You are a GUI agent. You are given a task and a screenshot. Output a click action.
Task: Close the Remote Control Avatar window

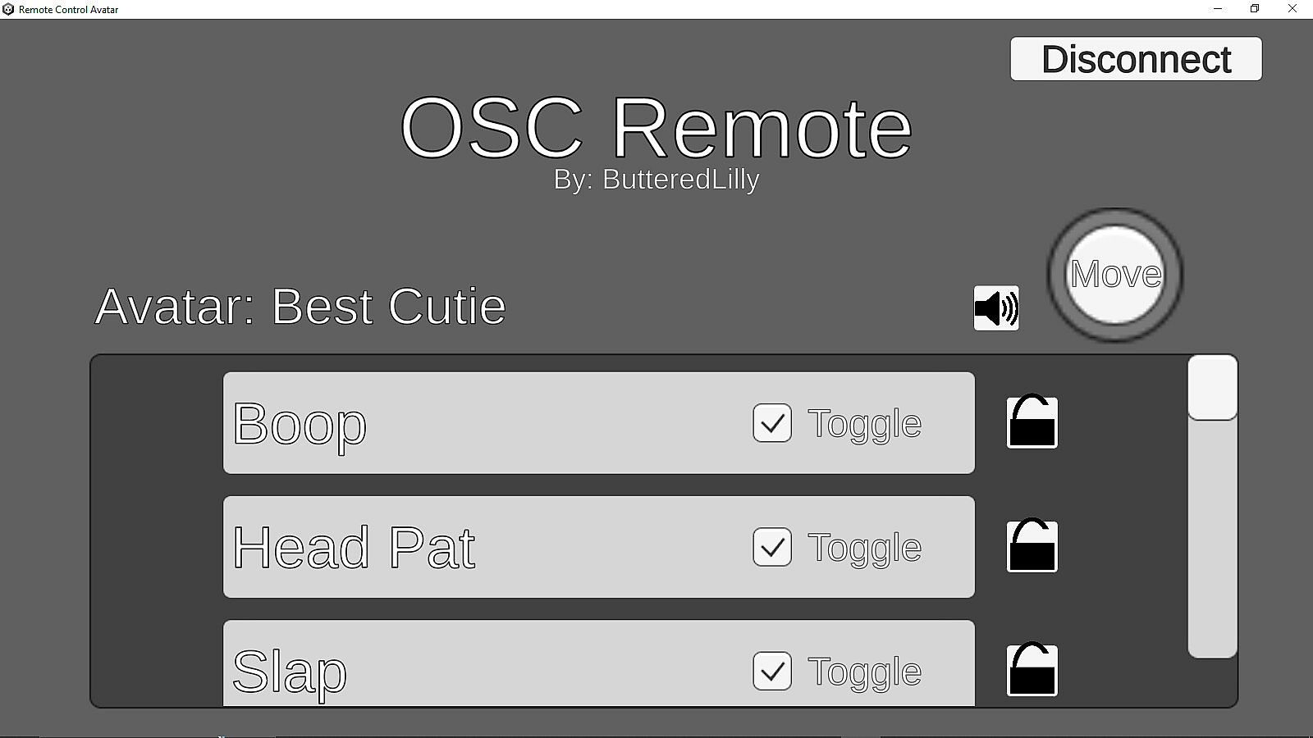[1292, 9]
